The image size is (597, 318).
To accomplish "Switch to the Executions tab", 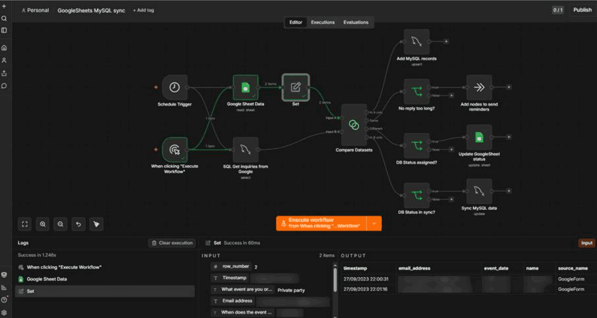I will click(x=323, y=22).
